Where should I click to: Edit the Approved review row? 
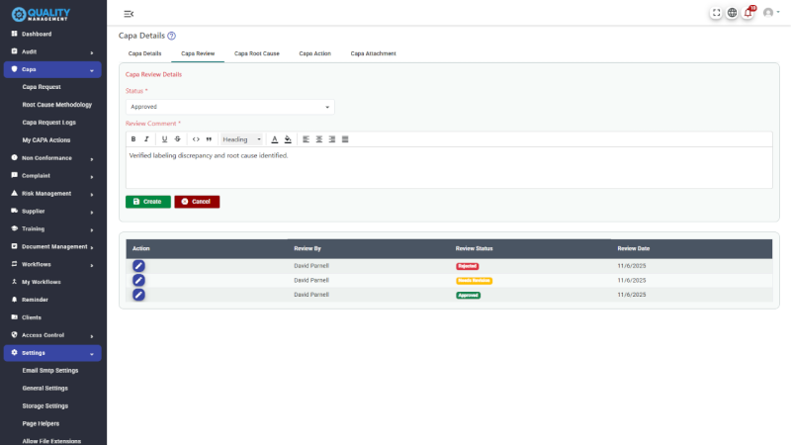138,295
